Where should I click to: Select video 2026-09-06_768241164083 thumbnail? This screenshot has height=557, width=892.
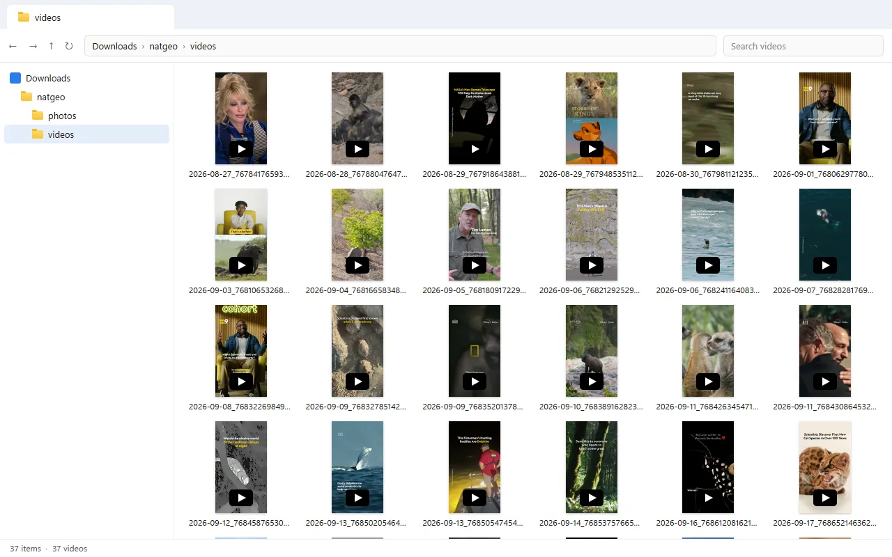(x=708, y=235)
